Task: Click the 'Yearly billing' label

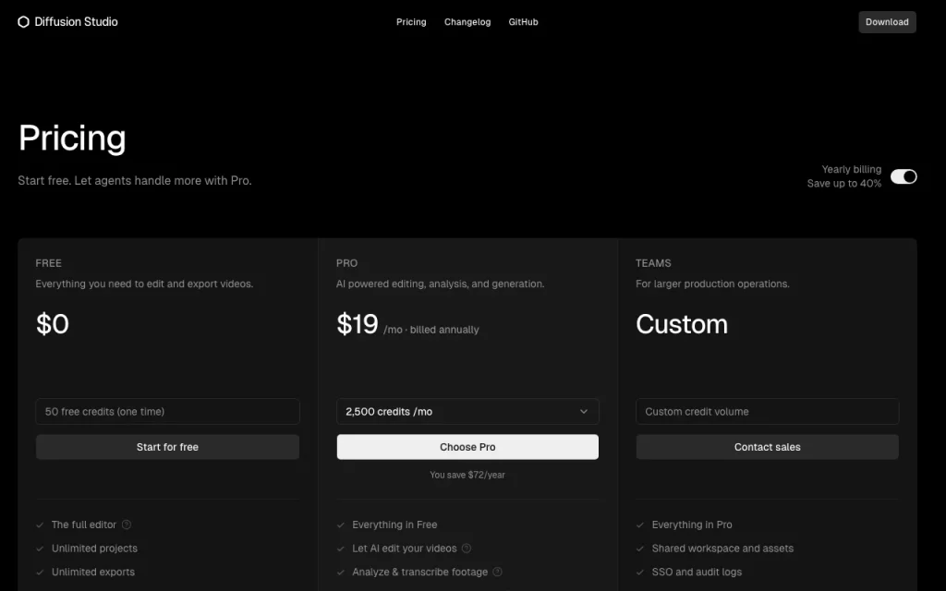Action: (851, 170)
